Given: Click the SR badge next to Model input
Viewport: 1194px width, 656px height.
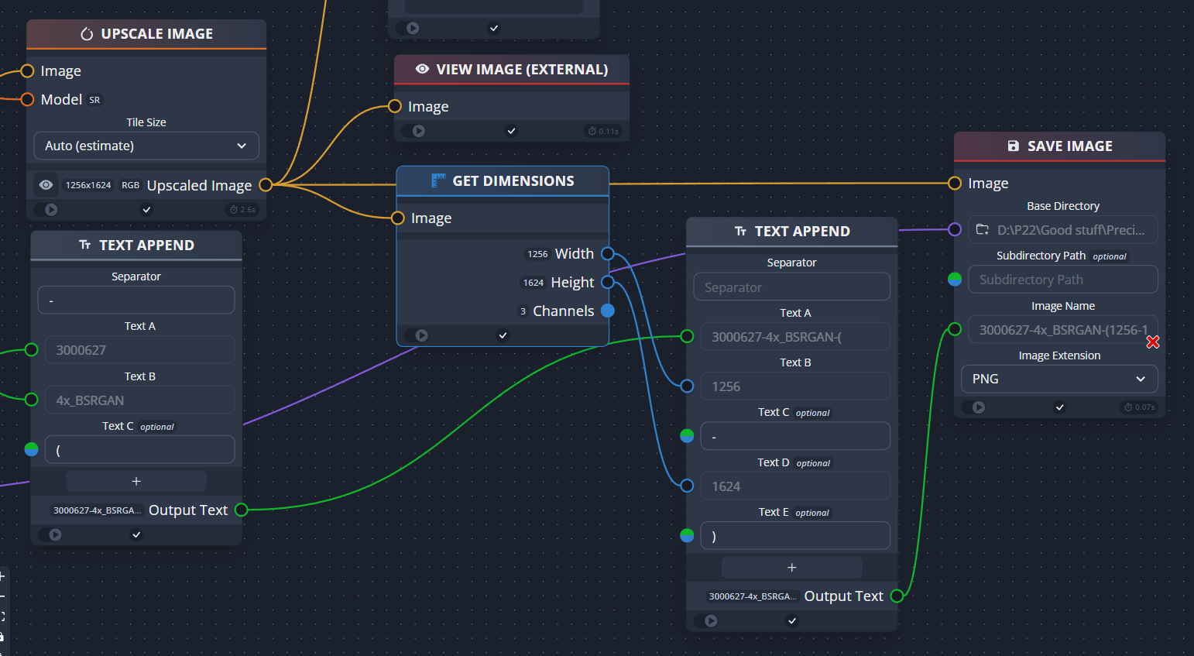Looking at the screenshot, I should tap(94, 100).
